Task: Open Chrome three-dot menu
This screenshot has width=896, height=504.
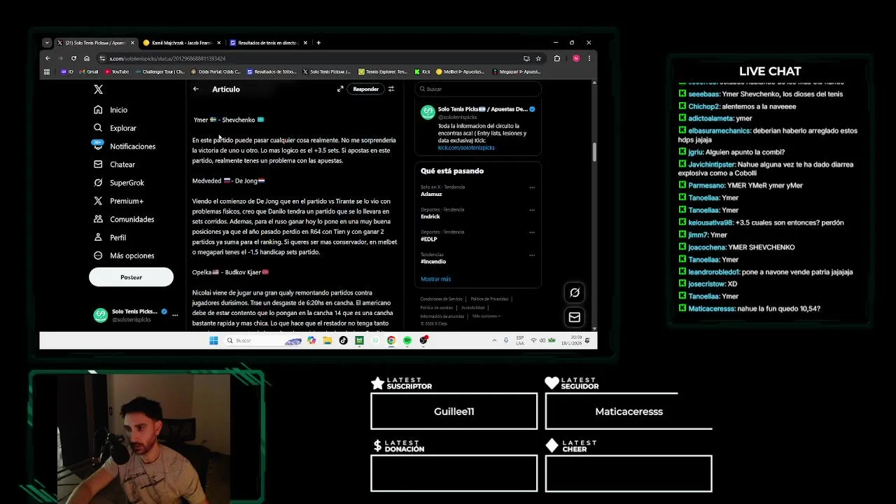Action: [x=589, y=58]
